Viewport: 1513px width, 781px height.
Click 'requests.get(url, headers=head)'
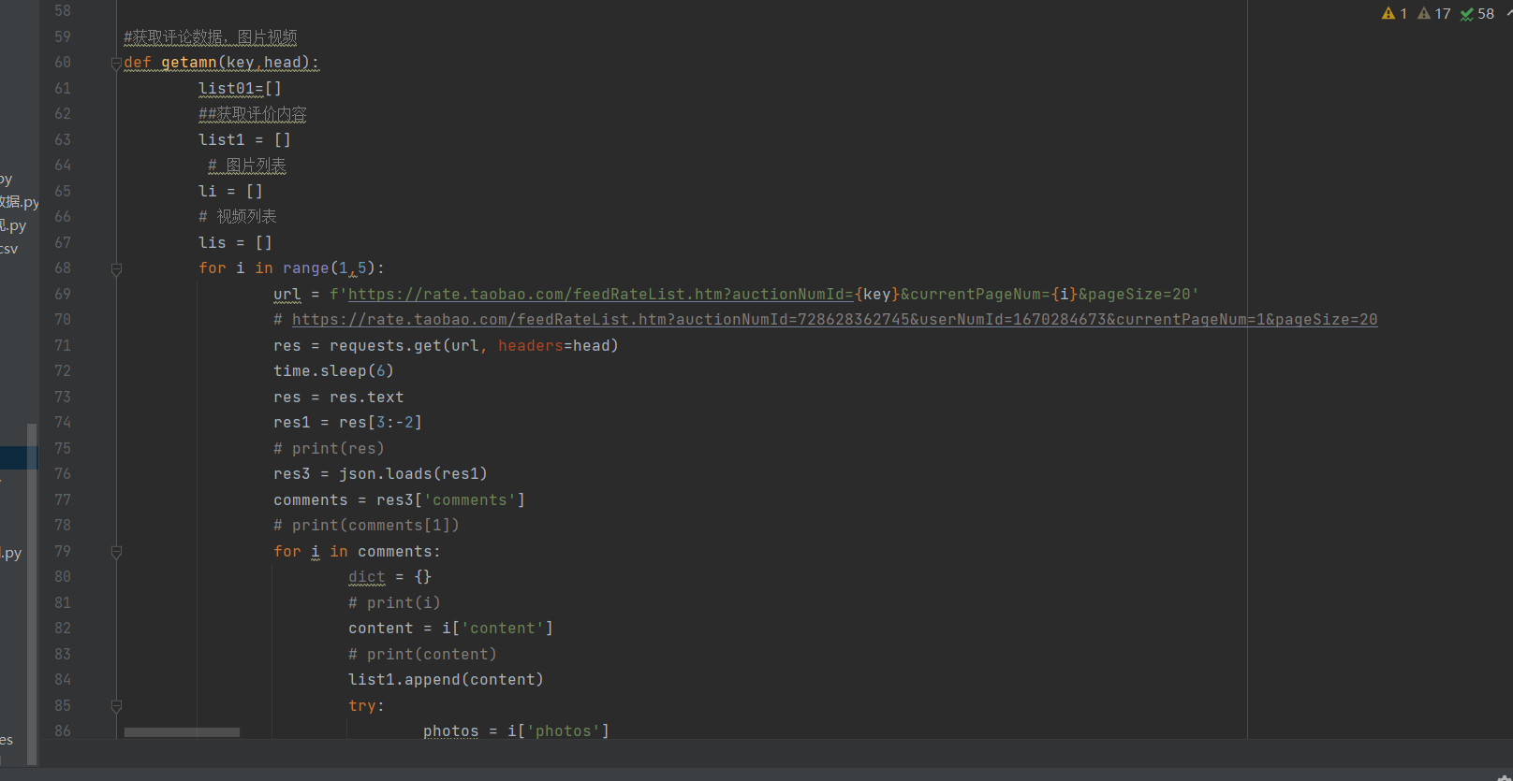pyautogui.click(x=474, y=346)
